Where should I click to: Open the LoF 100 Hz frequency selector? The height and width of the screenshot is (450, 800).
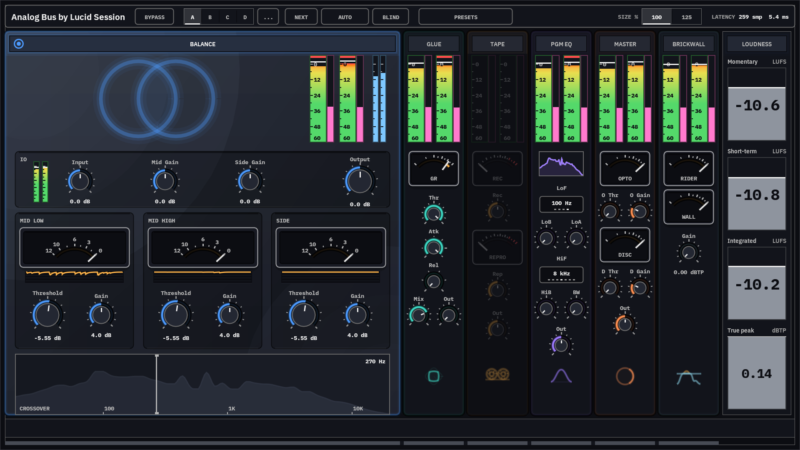[x=562, y=204]
